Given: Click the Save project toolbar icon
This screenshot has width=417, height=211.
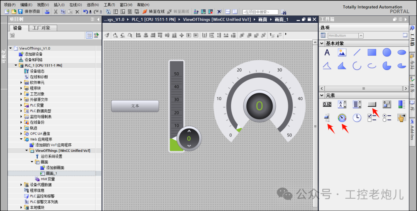Looking at the screenshot, I should pos(20,12).
